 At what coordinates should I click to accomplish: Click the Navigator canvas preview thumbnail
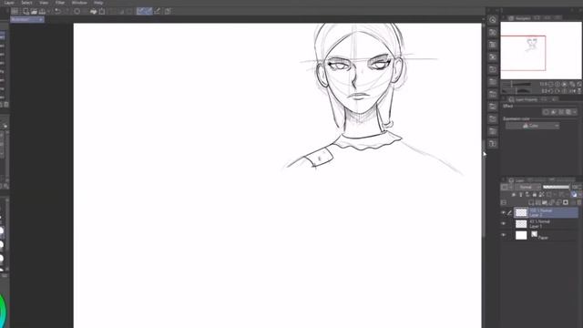540,50
